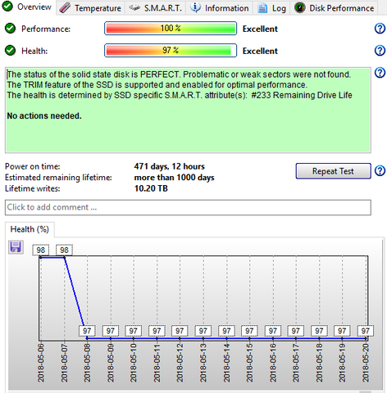Select the 97 label for 2018-05-14

(x=226, y=331)
